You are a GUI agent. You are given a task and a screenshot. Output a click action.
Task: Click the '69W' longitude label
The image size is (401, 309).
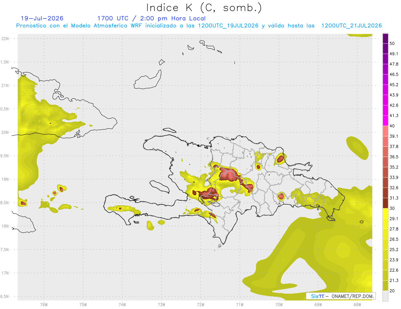tap(318, 304)
